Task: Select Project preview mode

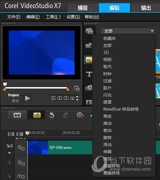Action: (x=13, y=95)
